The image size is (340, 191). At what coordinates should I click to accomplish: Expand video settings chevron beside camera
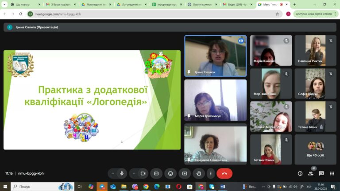pyautogui.click(x=134, y=173)
